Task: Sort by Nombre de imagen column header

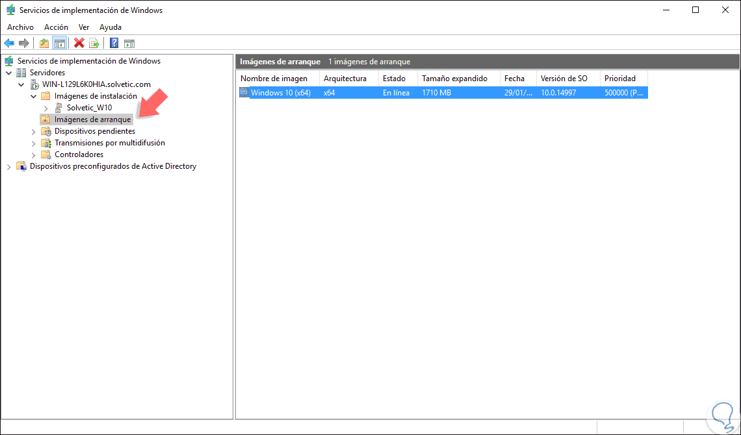Action: tap(278, 79)
